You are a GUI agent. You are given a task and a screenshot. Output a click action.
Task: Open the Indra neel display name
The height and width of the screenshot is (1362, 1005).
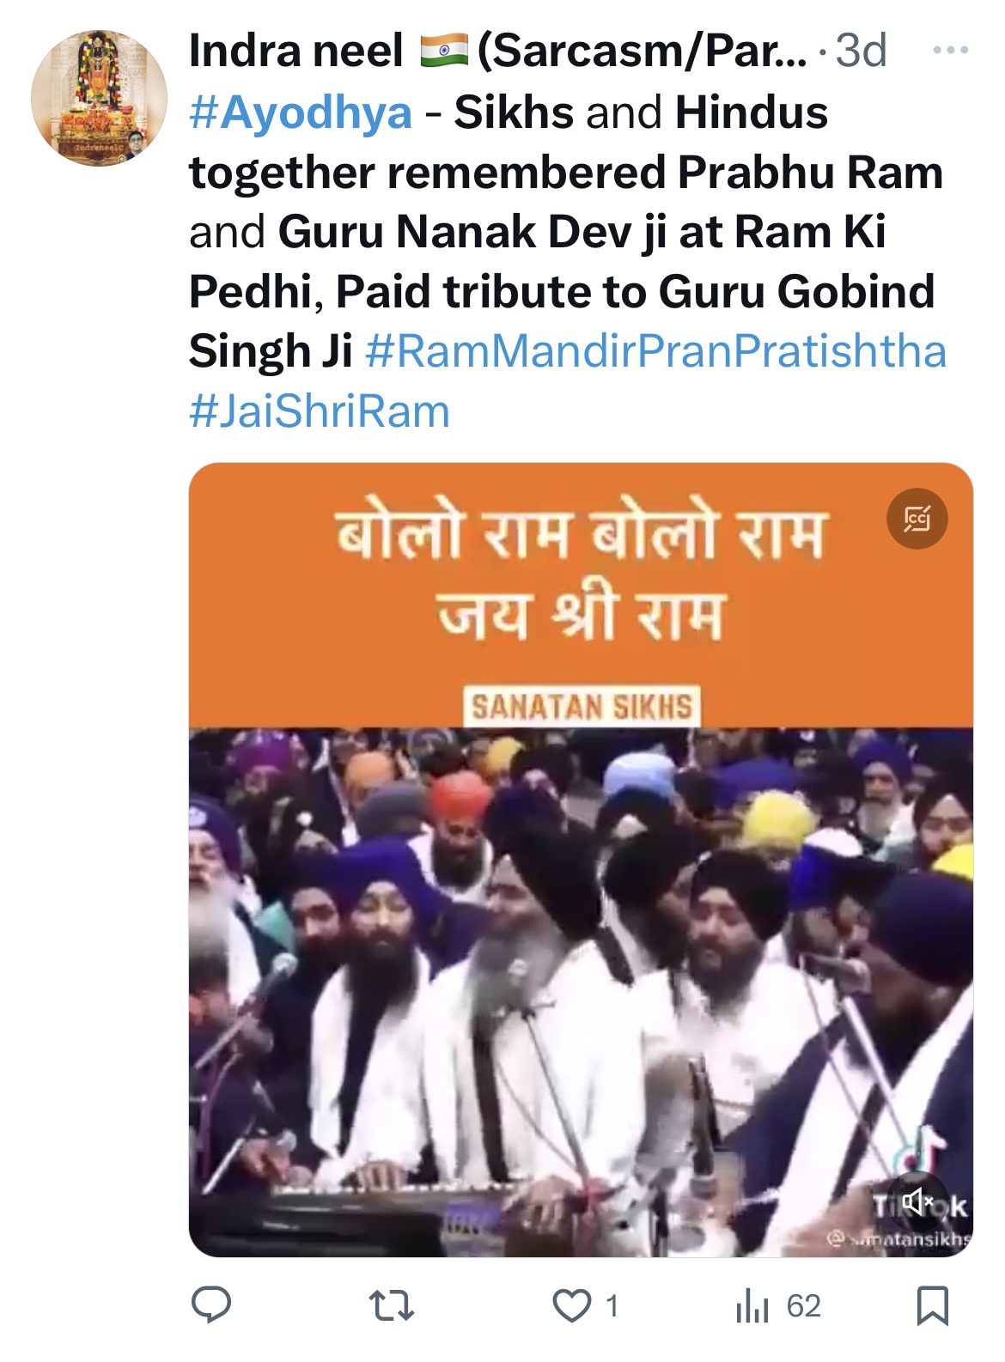(x=295, y=51)
